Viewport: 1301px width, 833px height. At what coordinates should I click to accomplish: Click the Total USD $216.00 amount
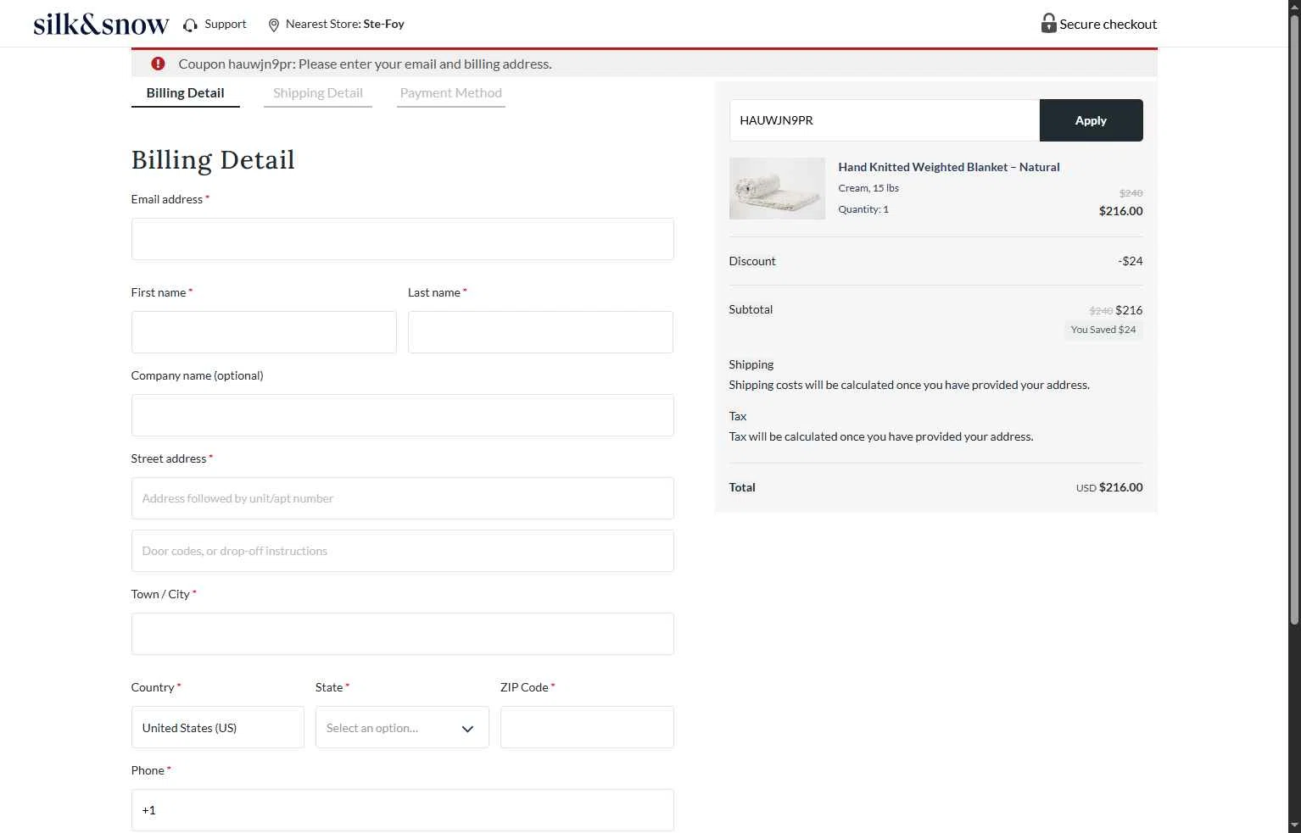pos(1109,487)
